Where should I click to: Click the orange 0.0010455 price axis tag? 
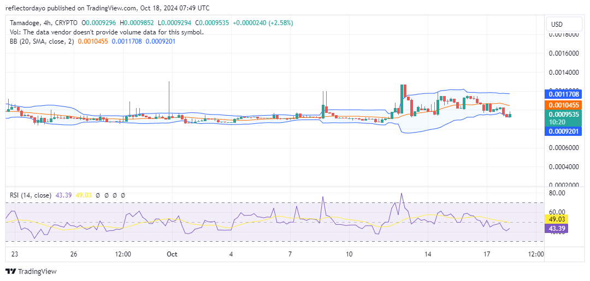tap(563, 105)
